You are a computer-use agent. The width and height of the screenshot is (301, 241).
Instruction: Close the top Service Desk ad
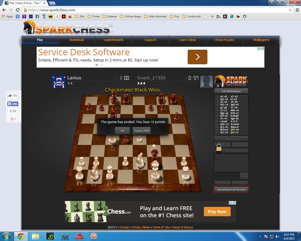pyautogui.click(x=263, y=49)
